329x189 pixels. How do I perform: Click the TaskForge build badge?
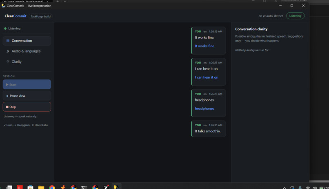tap(41, 16)
